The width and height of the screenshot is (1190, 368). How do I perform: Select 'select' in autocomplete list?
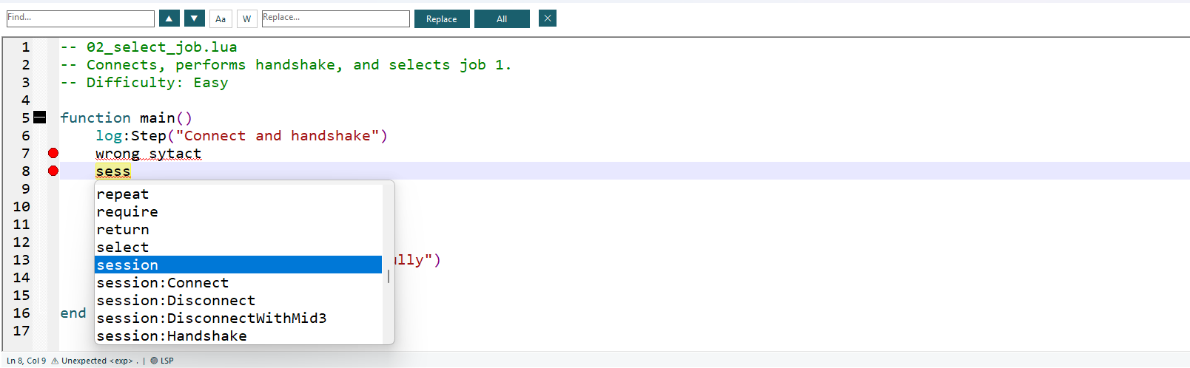(238, 248)
